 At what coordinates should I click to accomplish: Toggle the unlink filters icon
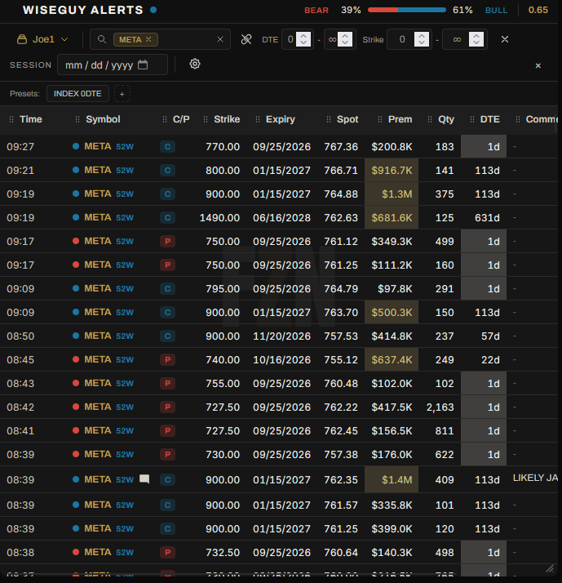click(x=246, y=39)
